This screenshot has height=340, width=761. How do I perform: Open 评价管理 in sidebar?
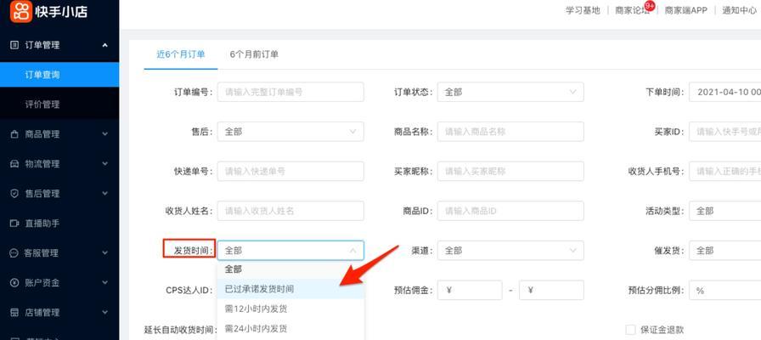[x=59, y=105]
